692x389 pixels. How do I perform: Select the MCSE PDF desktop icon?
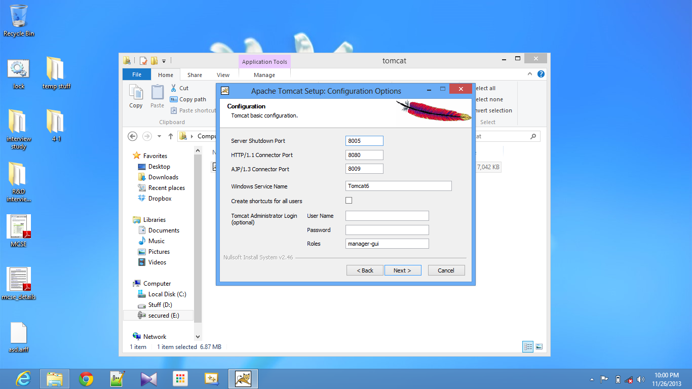(19, 231)
